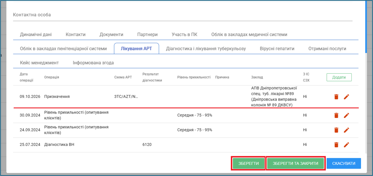
Task: Open the Документи tab
Action: click(x=111, y=35)
